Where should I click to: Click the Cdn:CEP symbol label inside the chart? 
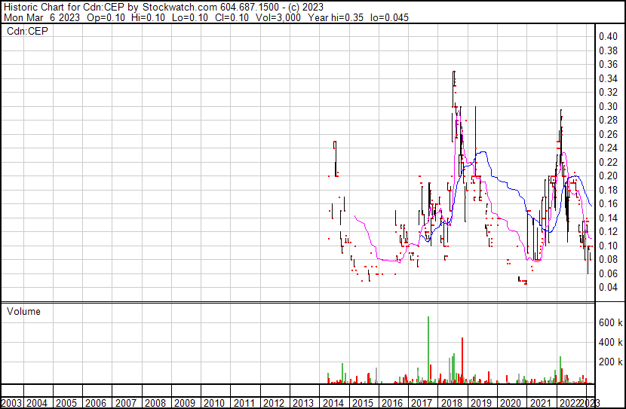click(x=26, y=32)
